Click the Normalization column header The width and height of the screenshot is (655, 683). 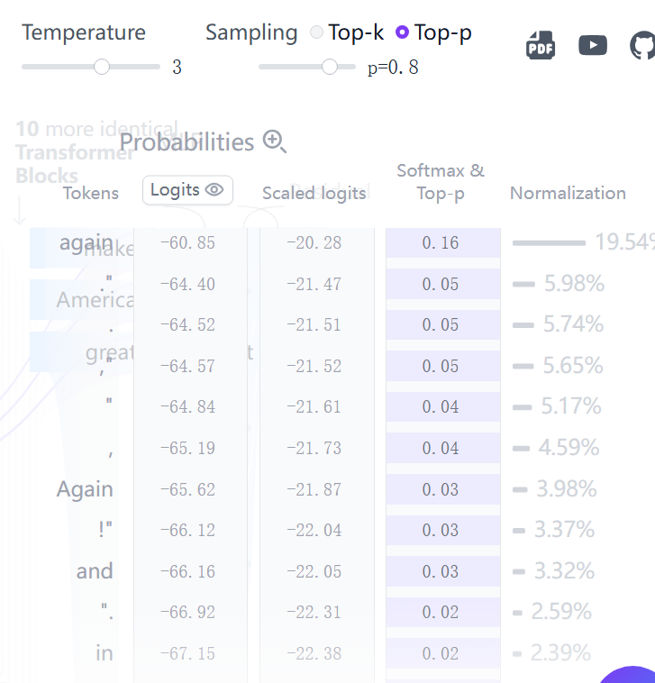coord(568,193)
